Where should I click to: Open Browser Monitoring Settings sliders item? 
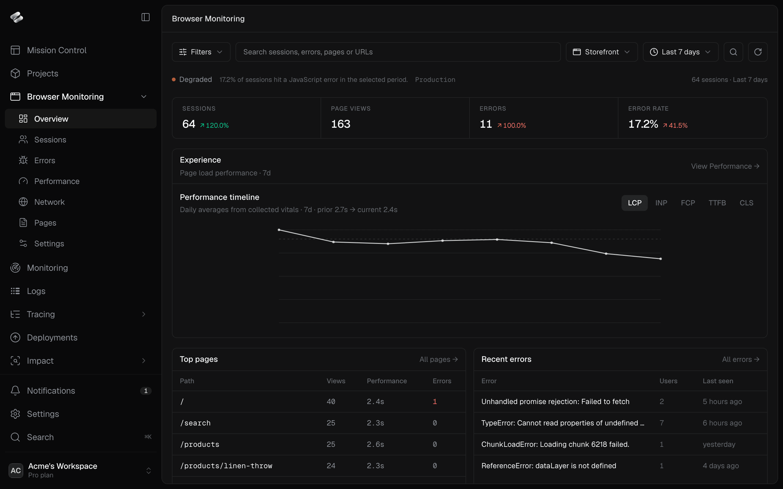(80, 243)
